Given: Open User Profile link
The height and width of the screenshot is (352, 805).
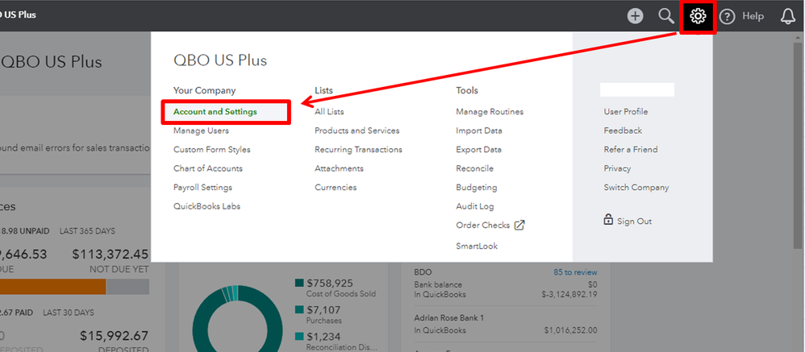Looking at the screenshot, I should click(x=625, y=112).
